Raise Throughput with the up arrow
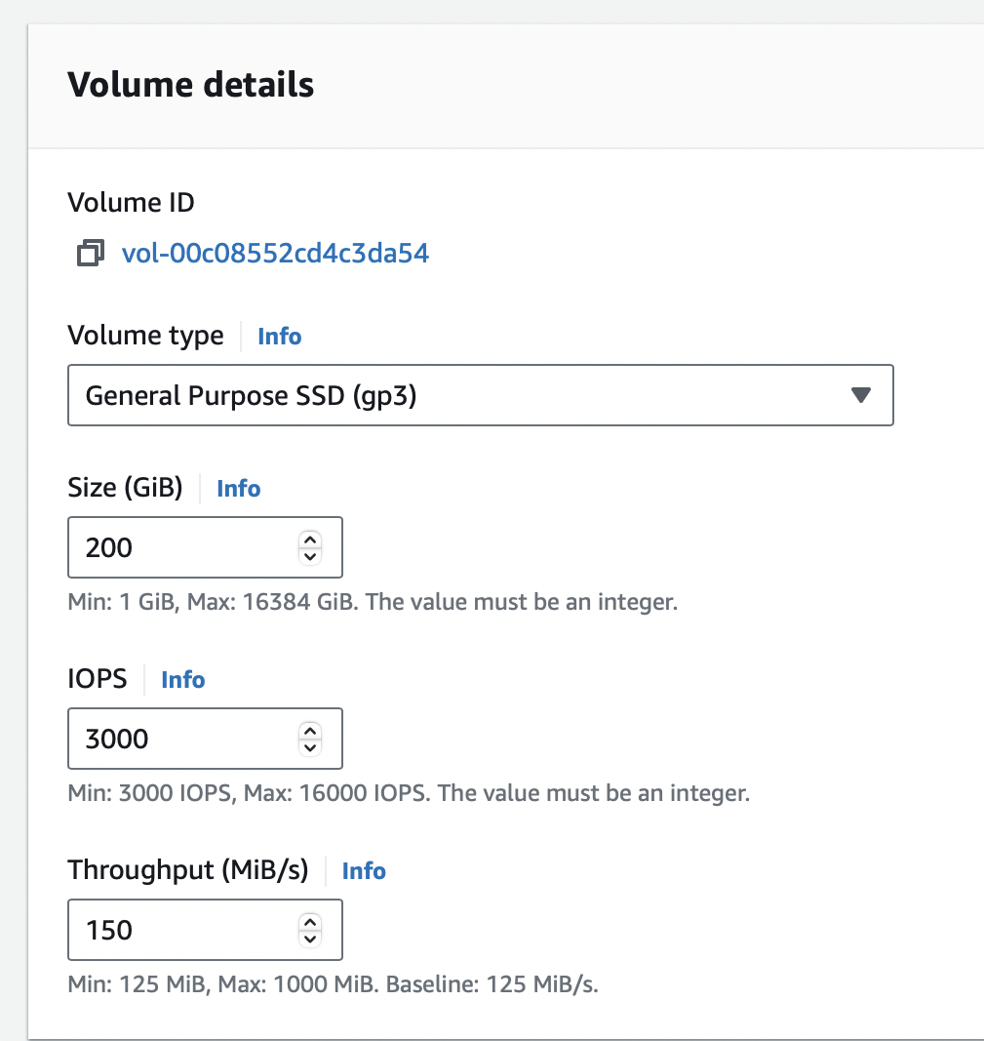The height and width of the screenshot is (1041, 984). tap(310, 922)
